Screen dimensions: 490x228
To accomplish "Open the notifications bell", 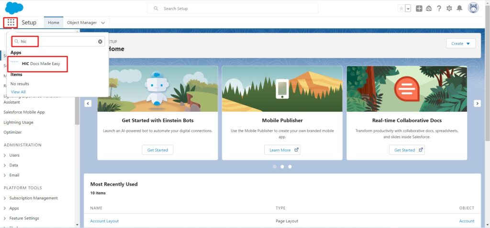I will click(459, 9).
